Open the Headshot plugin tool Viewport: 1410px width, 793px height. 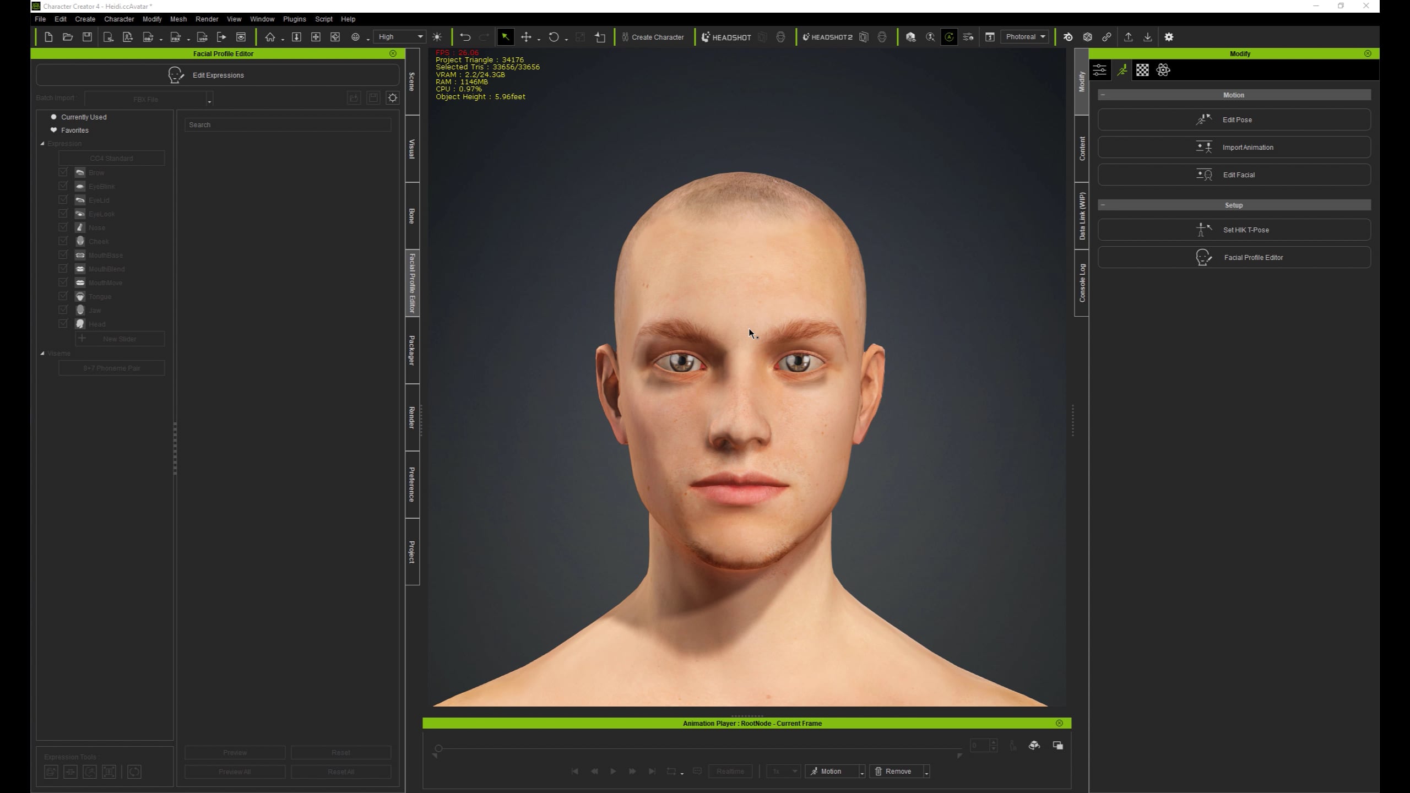726,37
